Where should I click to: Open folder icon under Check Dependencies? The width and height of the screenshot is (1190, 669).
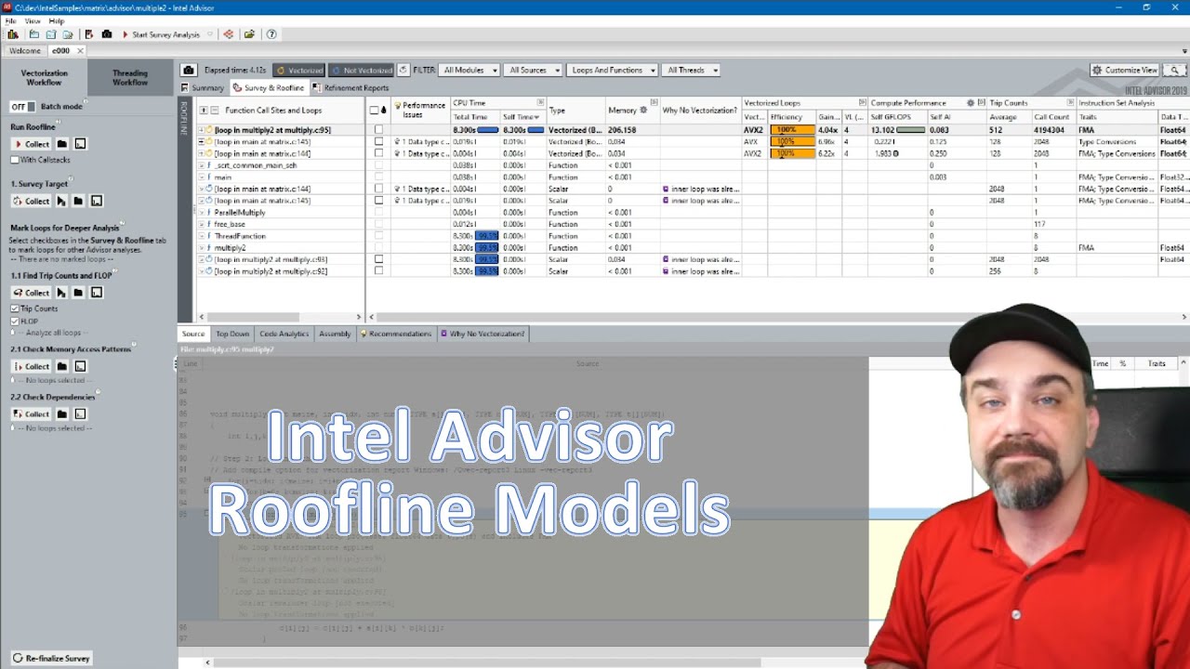pos(62,413)
